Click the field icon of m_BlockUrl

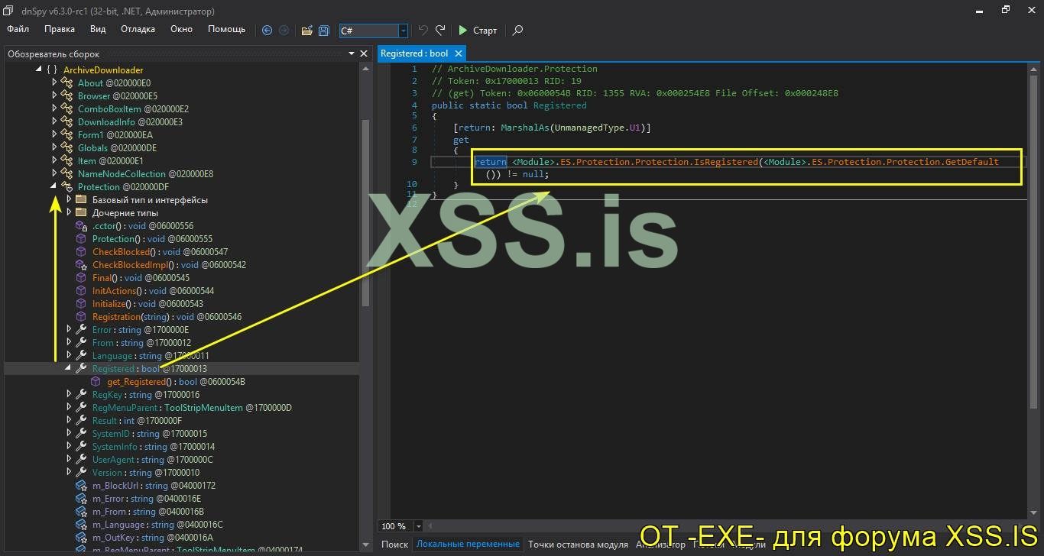tap(81, 486)
